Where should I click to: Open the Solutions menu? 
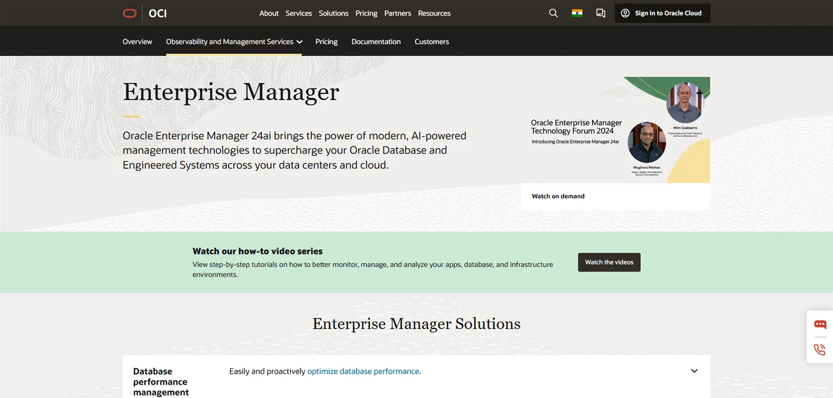click(x=334, y=13)
